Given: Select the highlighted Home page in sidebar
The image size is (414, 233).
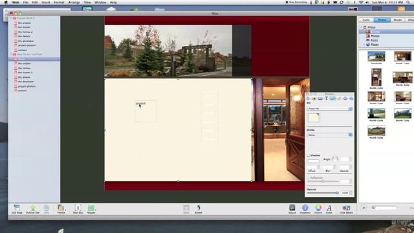Looking at the screenshot, I should click(x=34, y=59).
